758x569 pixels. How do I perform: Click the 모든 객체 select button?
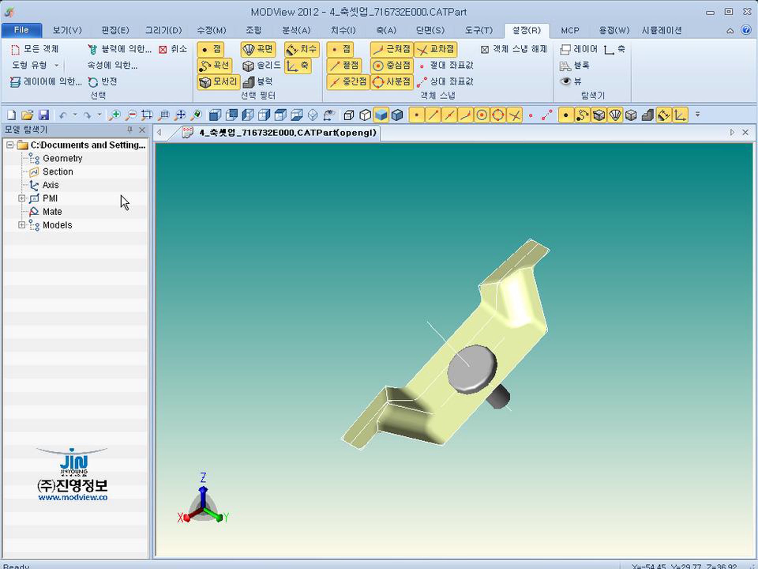point(35,49)
